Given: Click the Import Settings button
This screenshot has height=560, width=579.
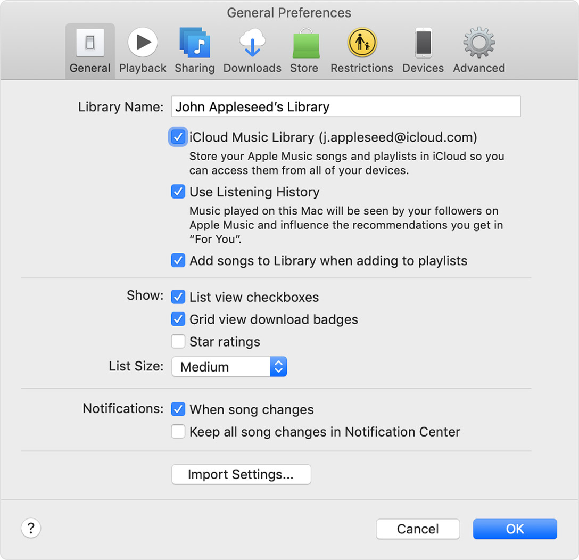Looking at the screenshot, I should (241, 474).
